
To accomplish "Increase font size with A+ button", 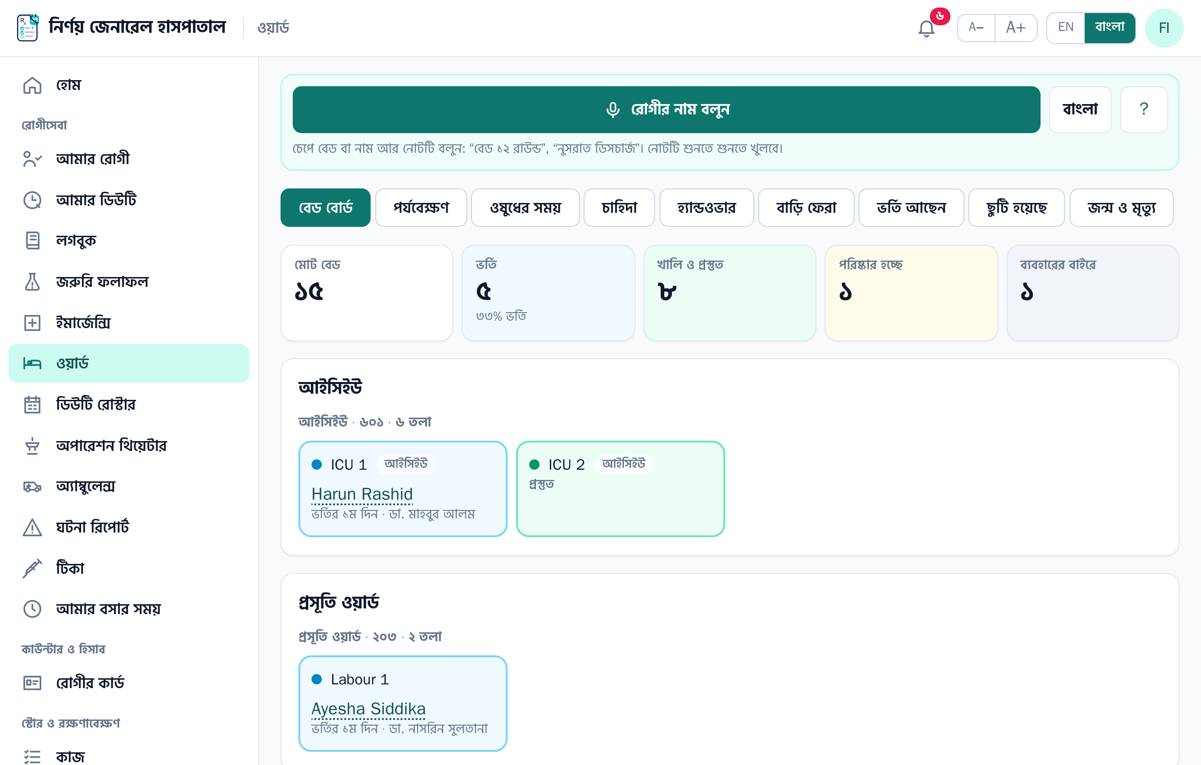I will pyautogui.click(x=1016, y=27).
